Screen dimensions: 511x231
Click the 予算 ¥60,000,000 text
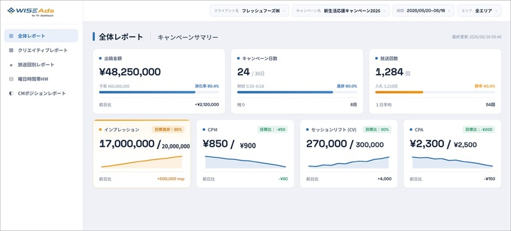coord(114,86)
